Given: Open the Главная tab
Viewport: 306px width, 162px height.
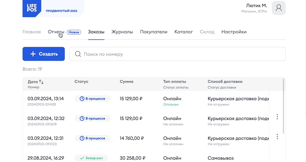Looking at the screenshot, I should point(32,32).
